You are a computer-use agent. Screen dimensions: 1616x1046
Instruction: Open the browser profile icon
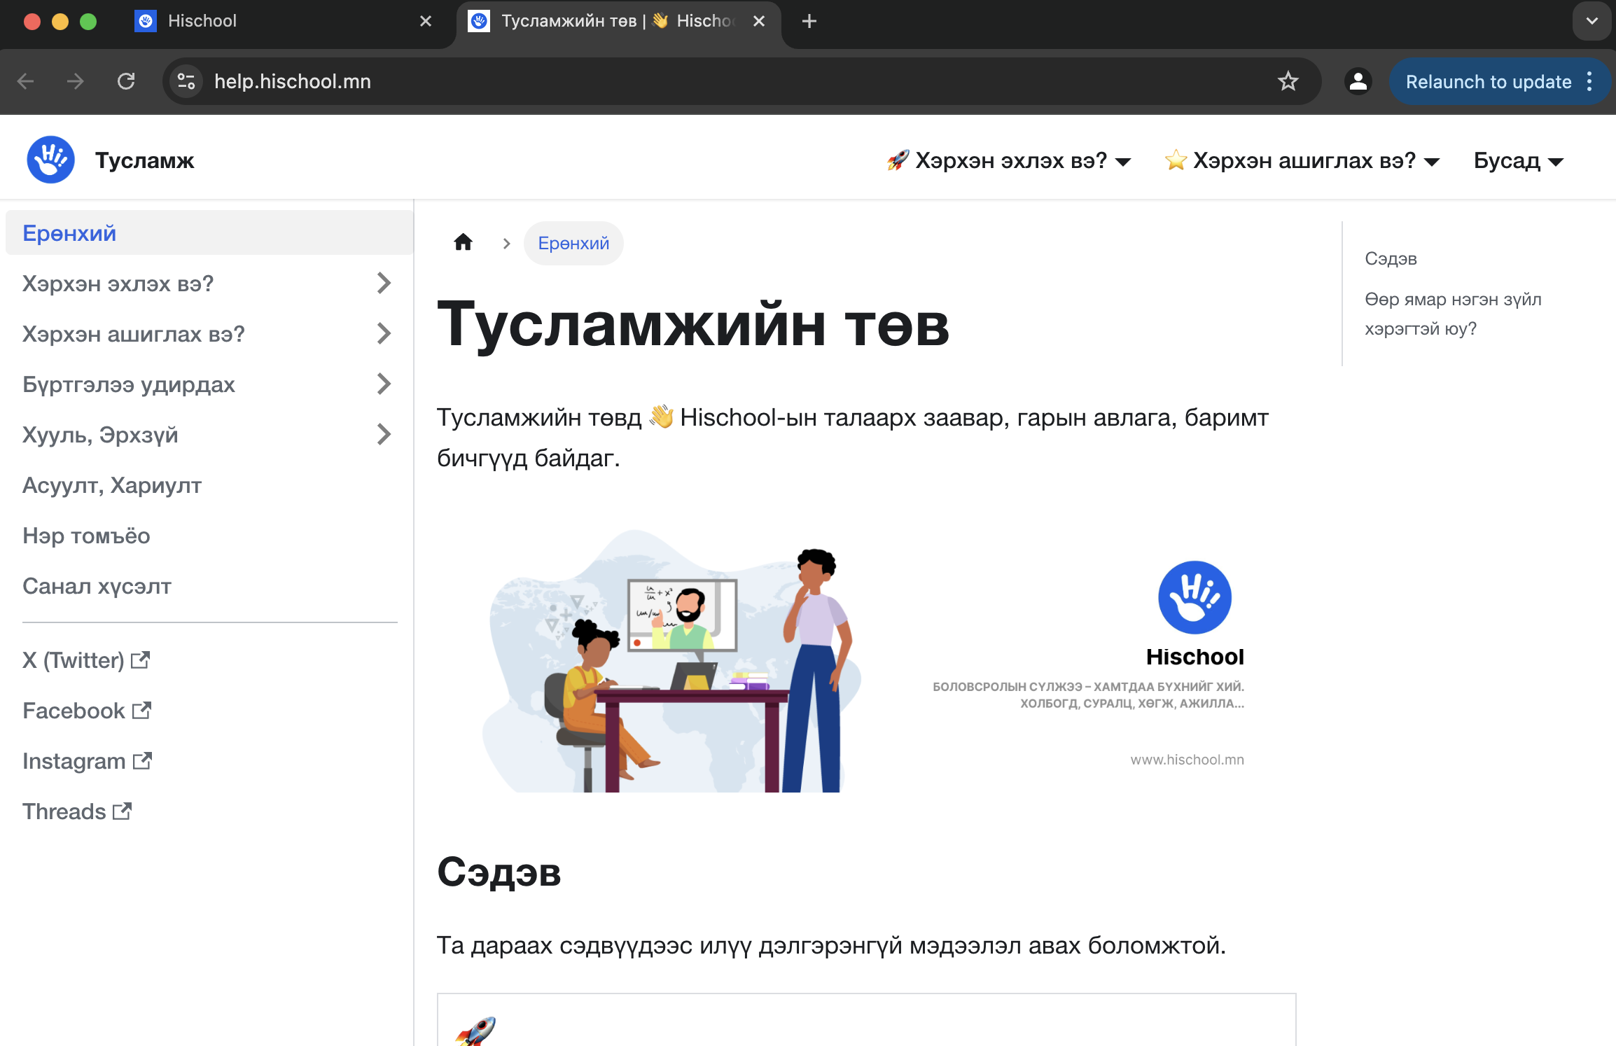[x=1358, y=81]
